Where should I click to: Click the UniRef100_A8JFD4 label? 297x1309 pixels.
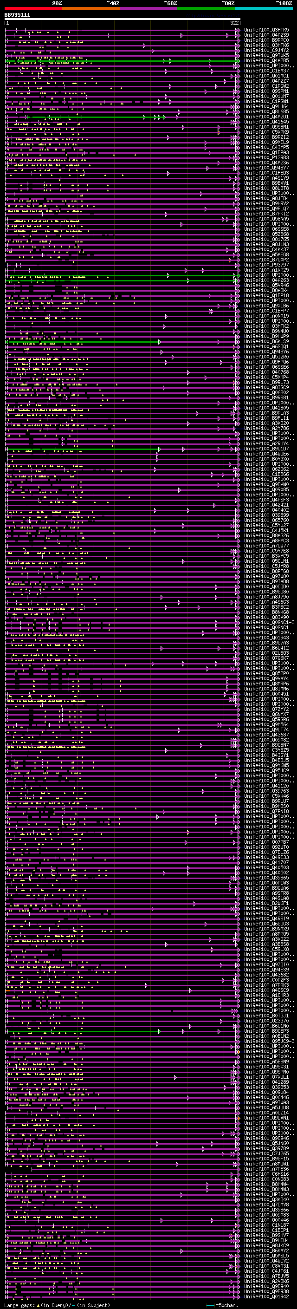tap(266, 199)
